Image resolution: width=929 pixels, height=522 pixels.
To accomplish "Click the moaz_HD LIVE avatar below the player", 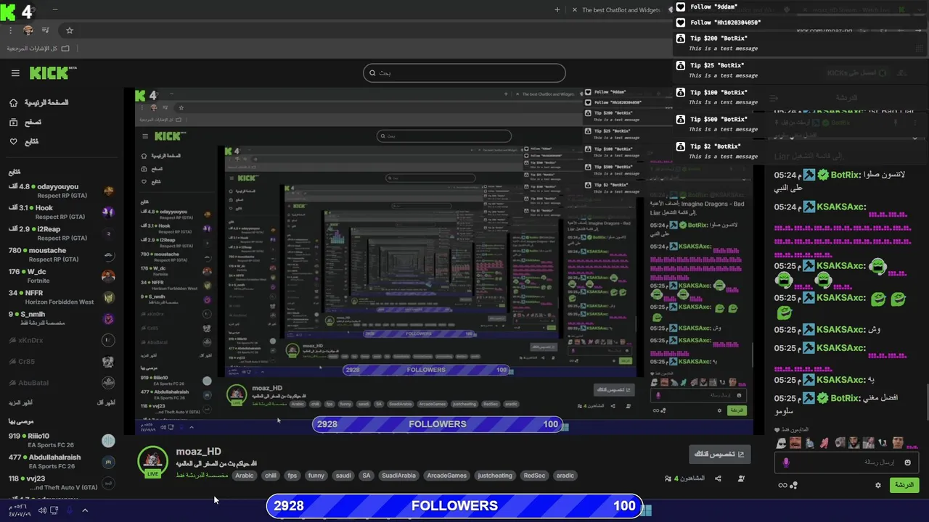I will (x=152, y=462).
